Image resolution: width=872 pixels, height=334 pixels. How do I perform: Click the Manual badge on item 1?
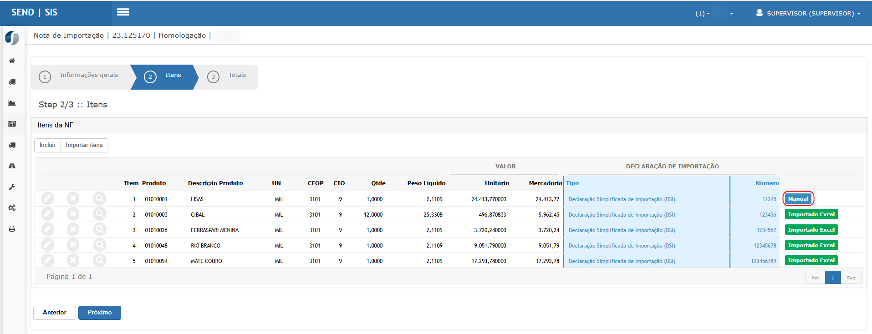[x=798, y=199]
